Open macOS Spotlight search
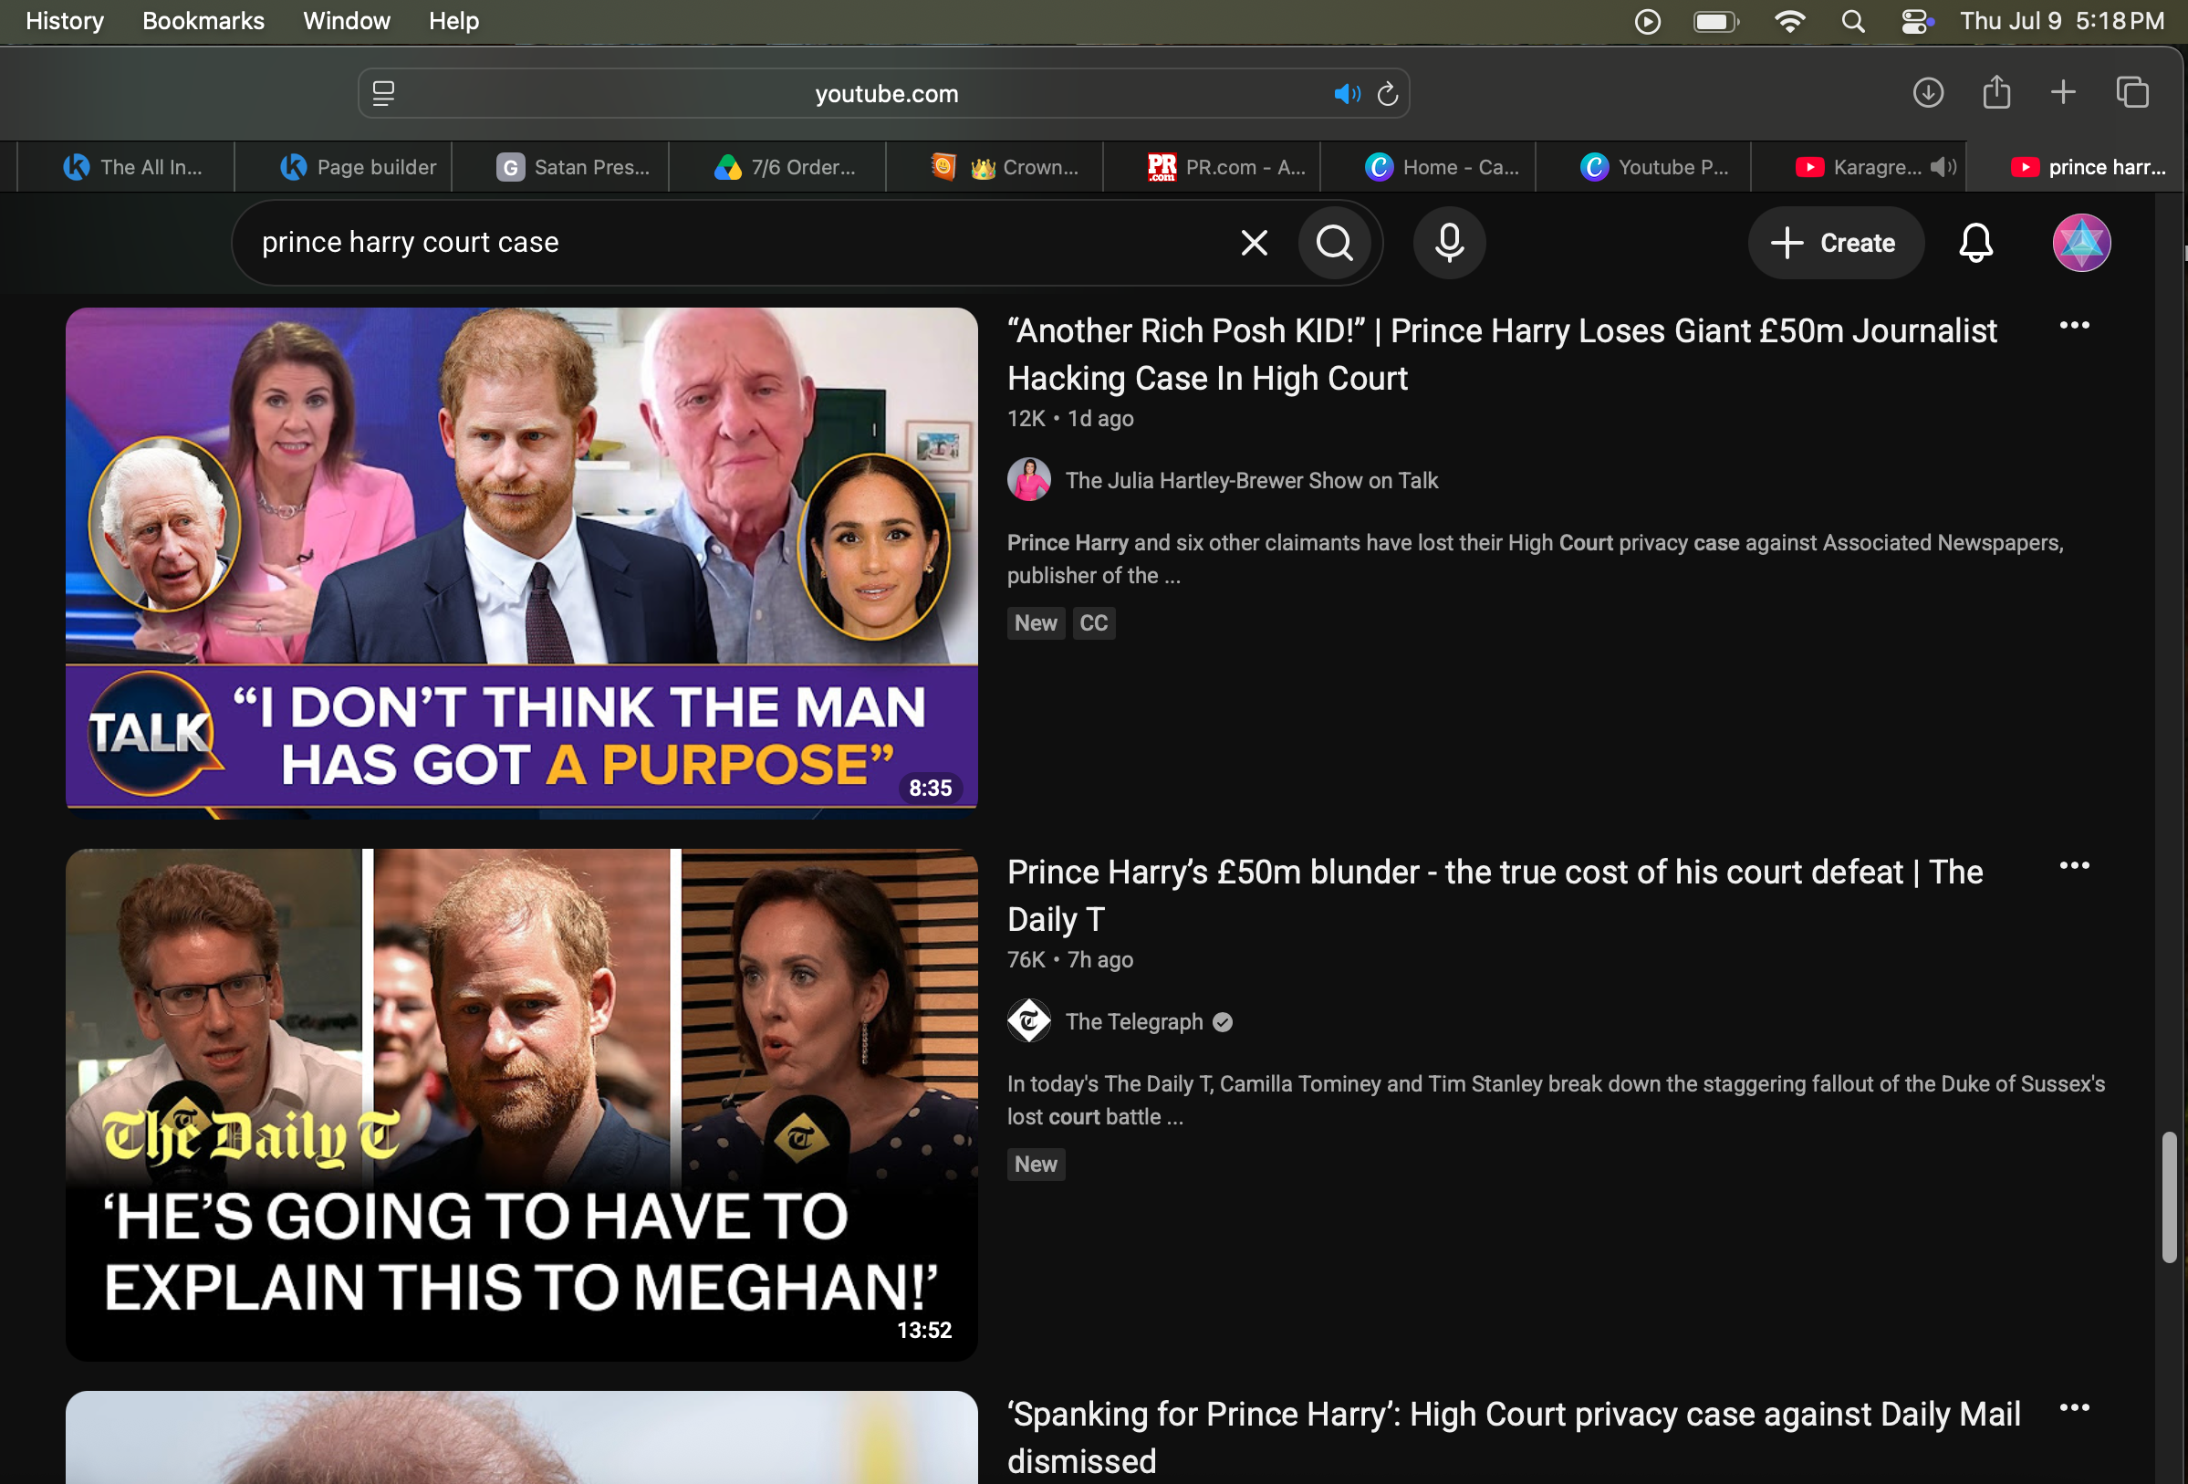 point(1853,21)
